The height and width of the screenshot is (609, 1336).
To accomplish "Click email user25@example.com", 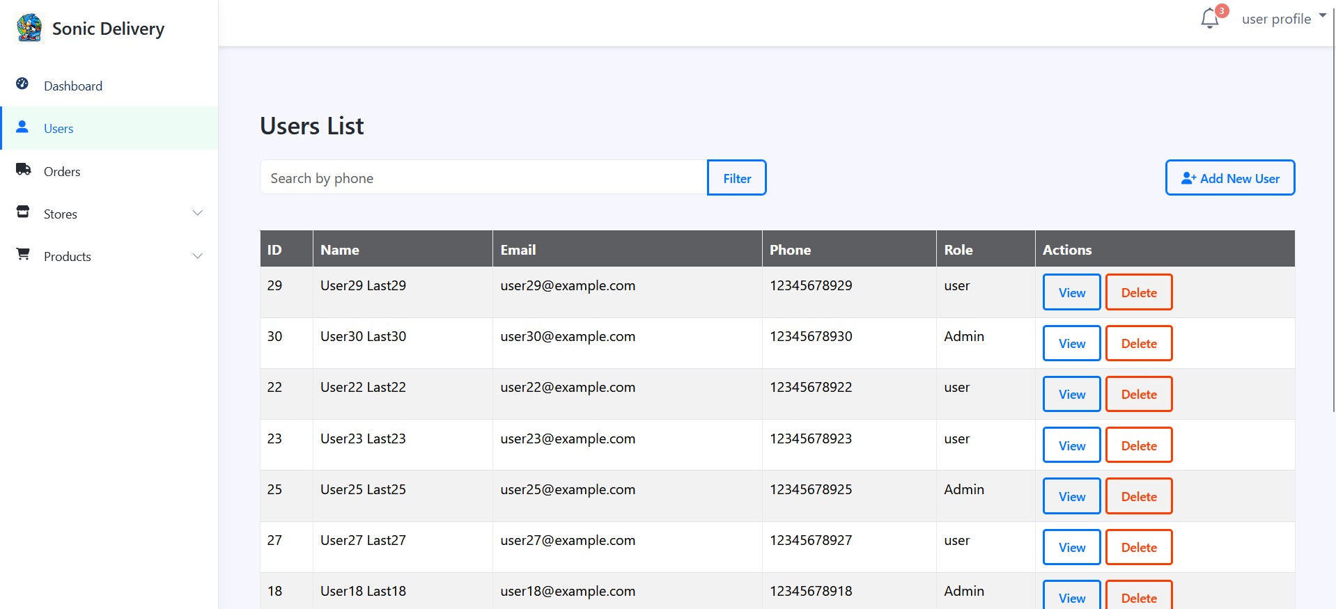I will pos(568,489).
